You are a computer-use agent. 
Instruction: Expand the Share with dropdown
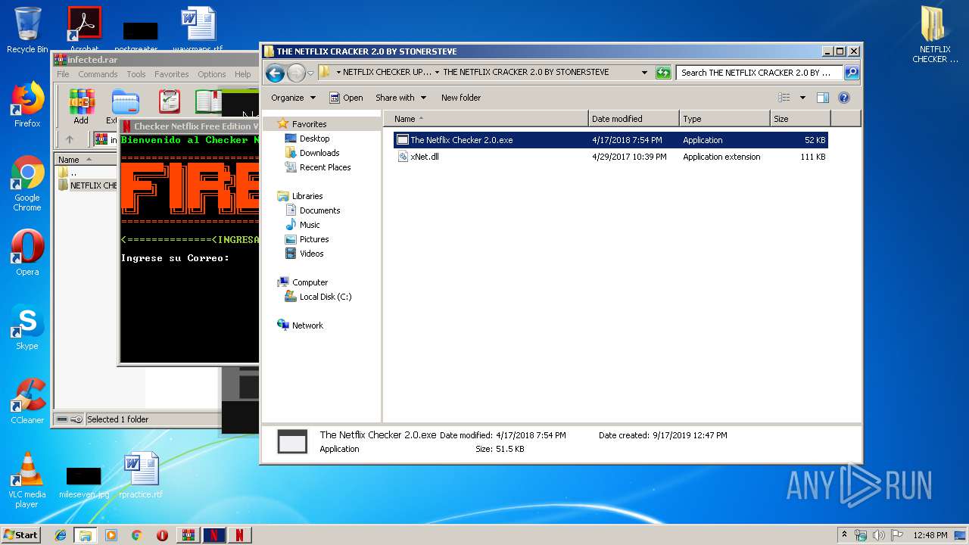tap(400, 98)
